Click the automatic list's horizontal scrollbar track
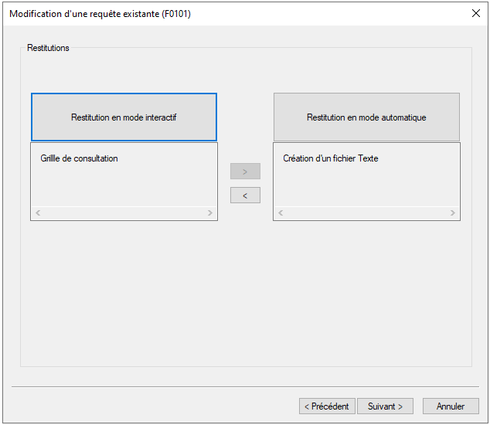The height and width of the screenshot is (425, 490). coord(366,212)
